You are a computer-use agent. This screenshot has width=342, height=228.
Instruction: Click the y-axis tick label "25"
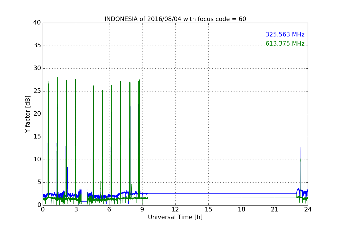coord(37,91)
